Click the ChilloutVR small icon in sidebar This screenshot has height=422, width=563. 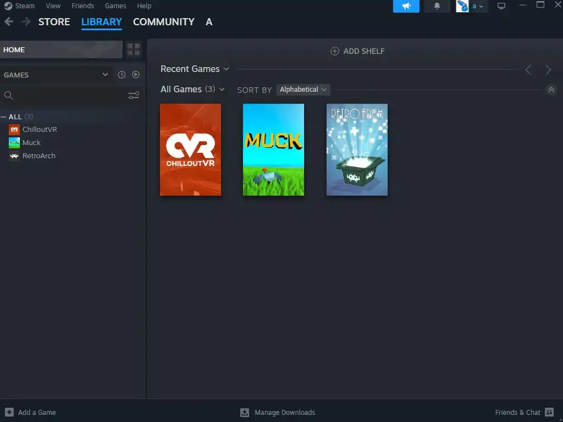(14, 130)
